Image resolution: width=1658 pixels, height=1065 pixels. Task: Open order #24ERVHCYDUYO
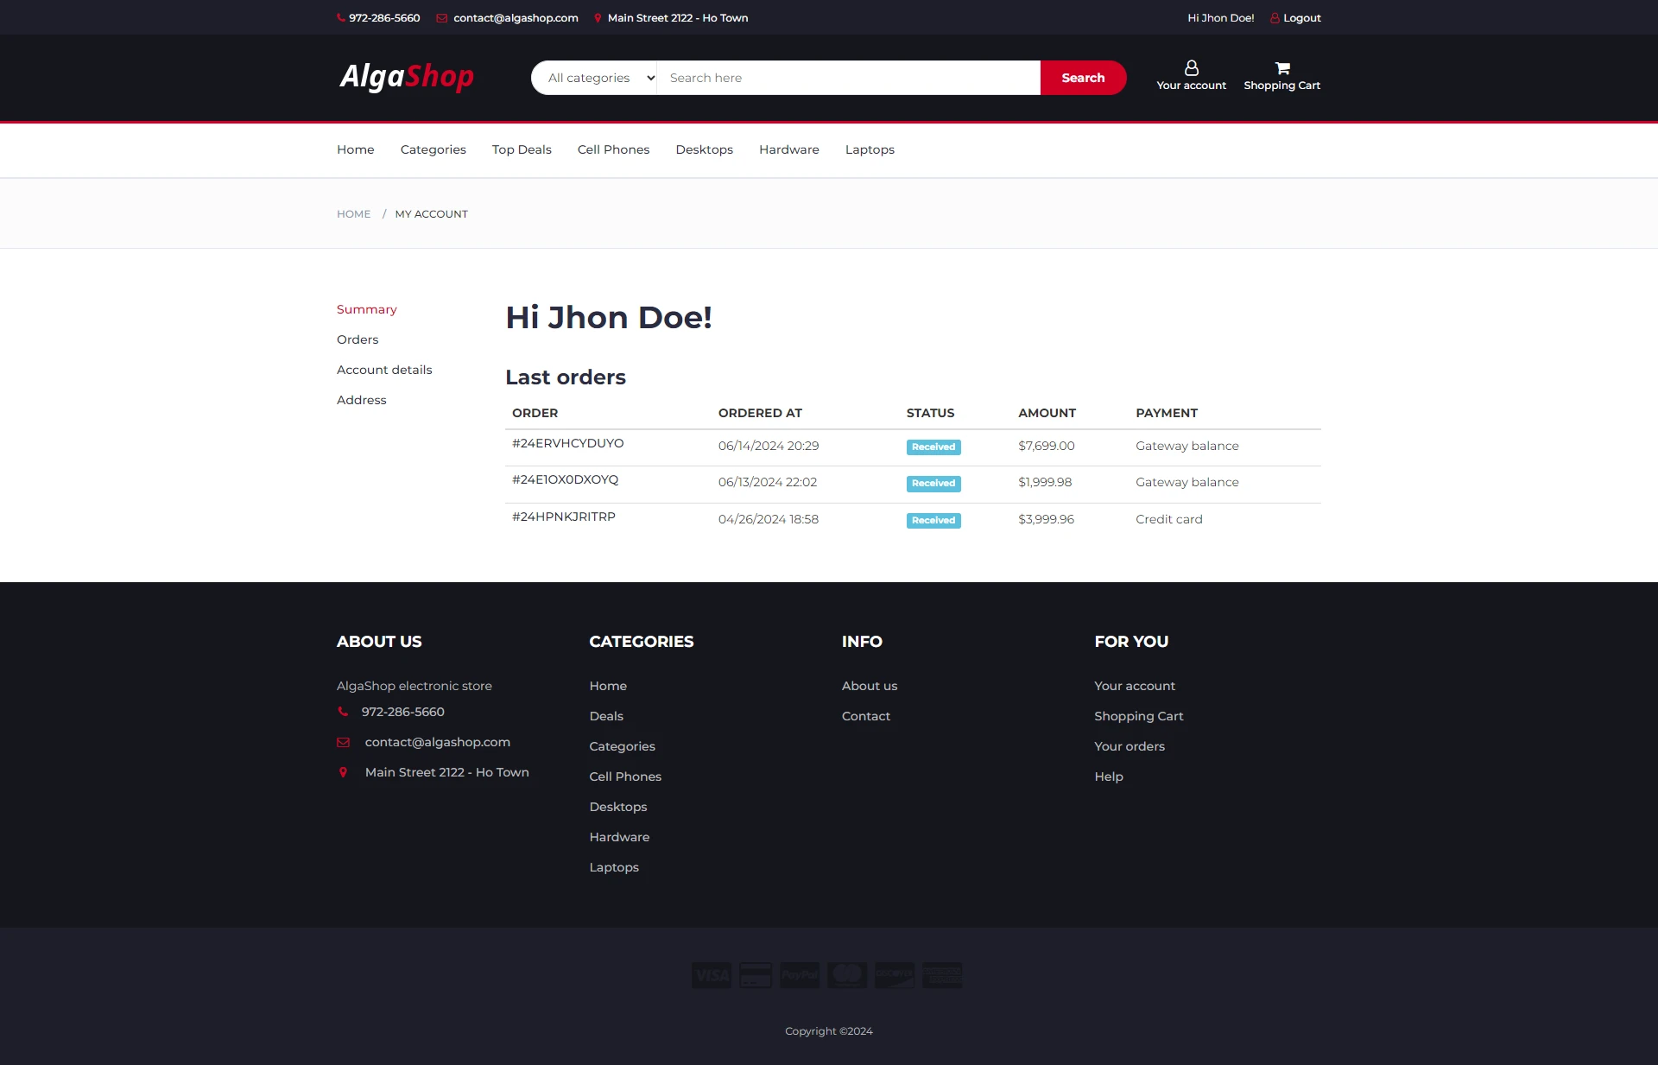pyautogui.click(x=567, y=443)
